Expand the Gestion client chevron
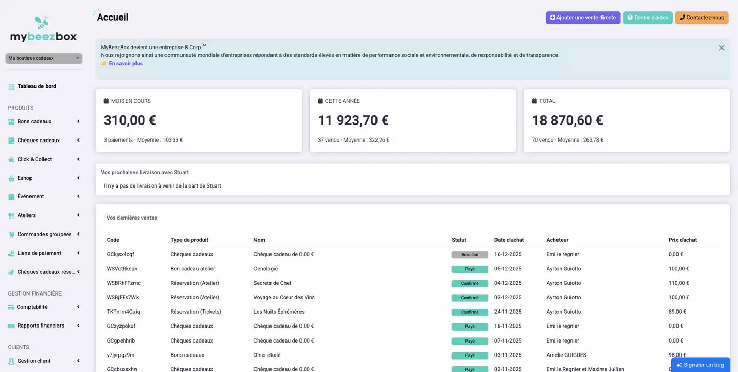Viewport: 738px width, 372px height. (78, 361)
